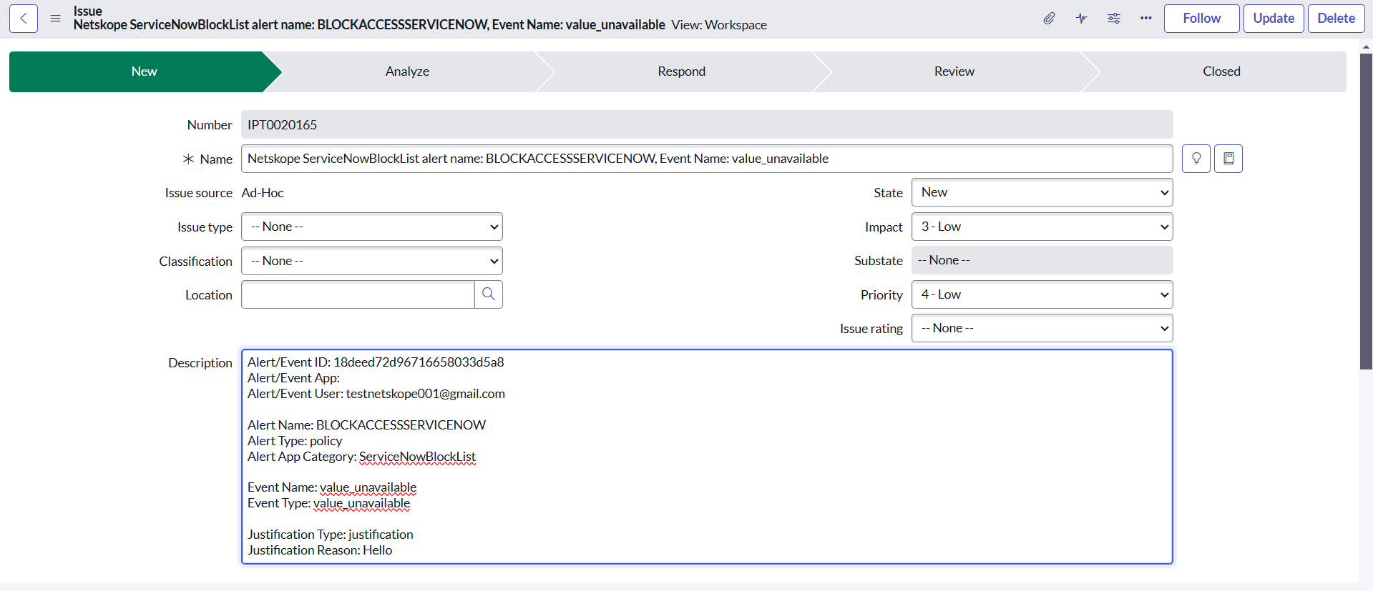Image resolution: width=1373 pixels, height=591 pixels.
Task: Open the activity stream pulse icon
Action: pyautogui.click(x=1082, y=19)
